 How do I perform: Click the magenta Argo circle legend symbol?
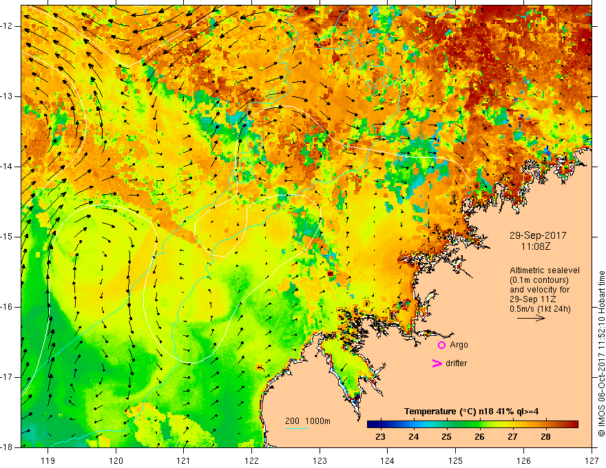[x=441, y=345]
